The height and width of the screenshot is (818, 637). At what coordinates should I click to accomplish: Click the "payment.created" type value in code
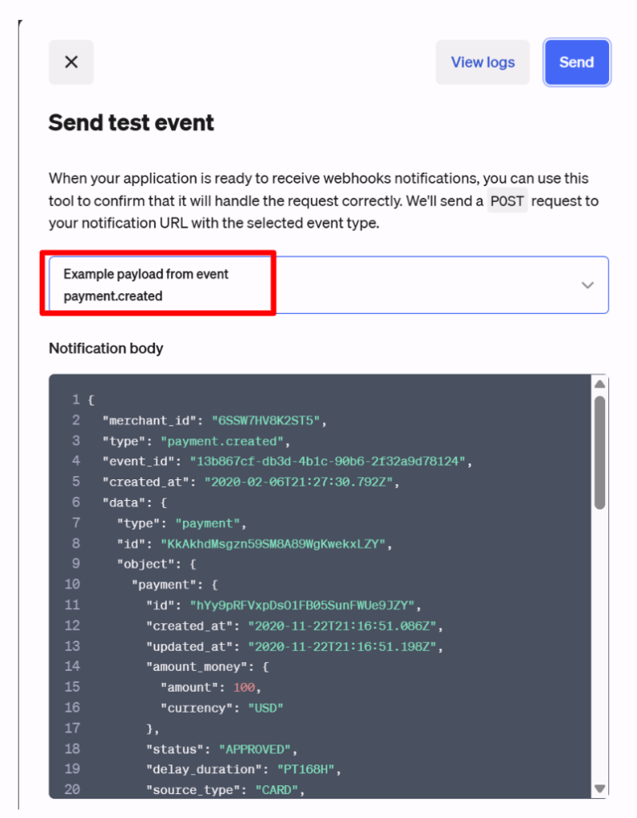click(221, 441)
